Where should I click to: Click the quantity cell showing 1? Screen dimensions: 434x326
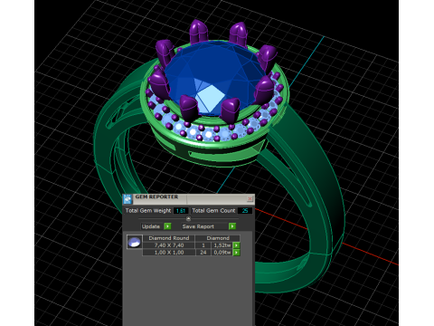203,245
